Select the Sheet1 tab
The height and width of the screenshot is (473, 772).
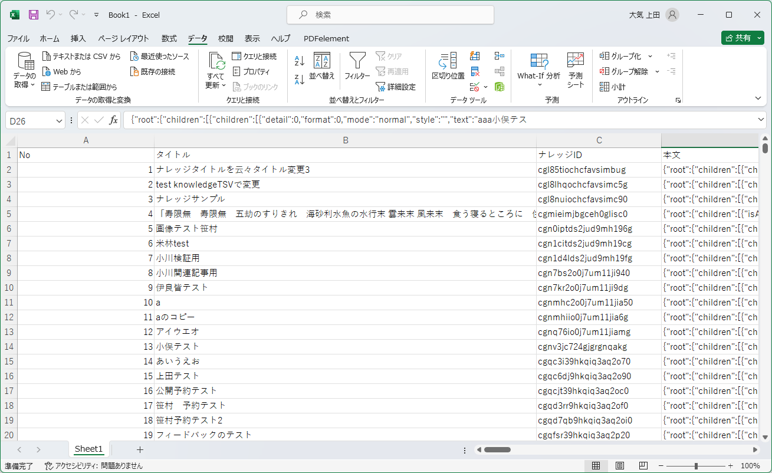click(89, 449)
